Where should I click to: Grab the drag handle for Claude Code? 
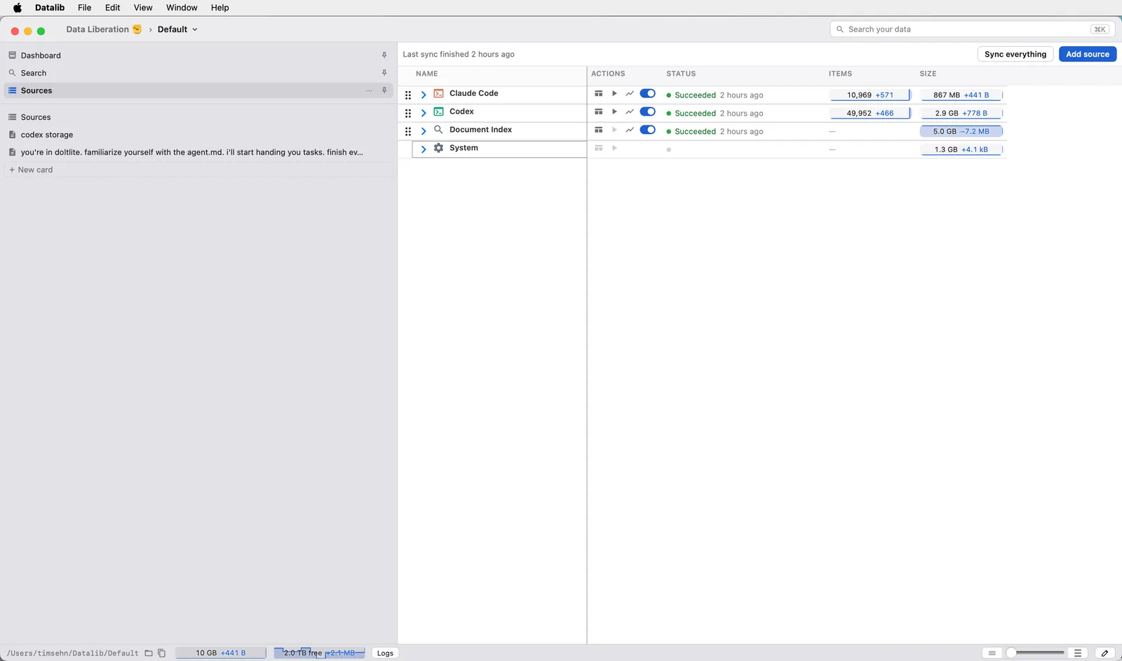click(408, 95)
